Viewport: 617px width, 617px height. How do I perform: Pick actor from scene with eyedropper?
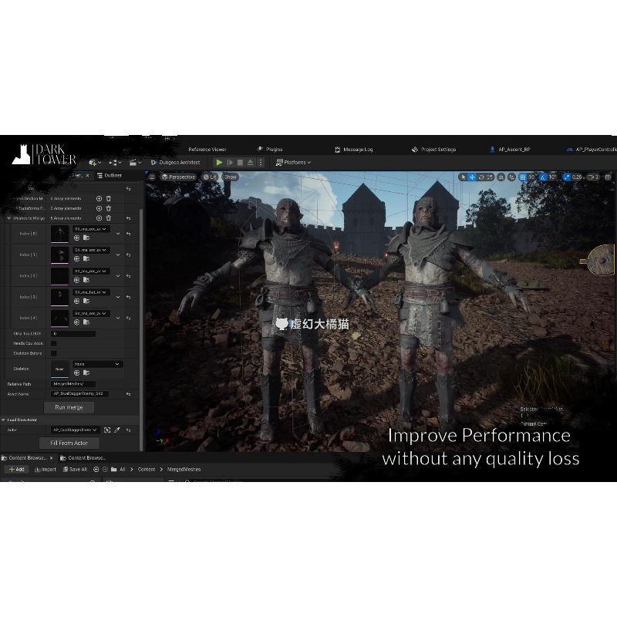click(117, 430)
